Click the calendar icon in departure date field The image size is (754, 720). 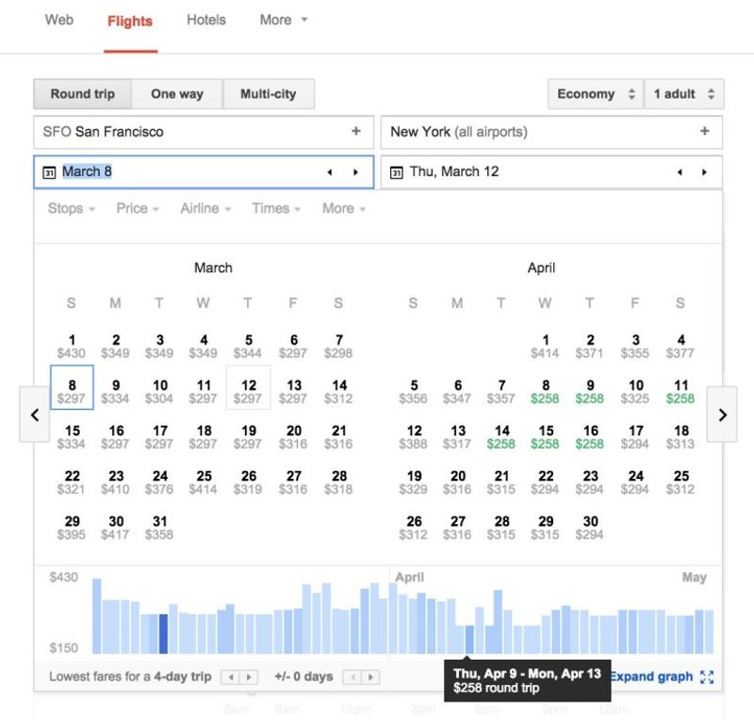point(50,172)
